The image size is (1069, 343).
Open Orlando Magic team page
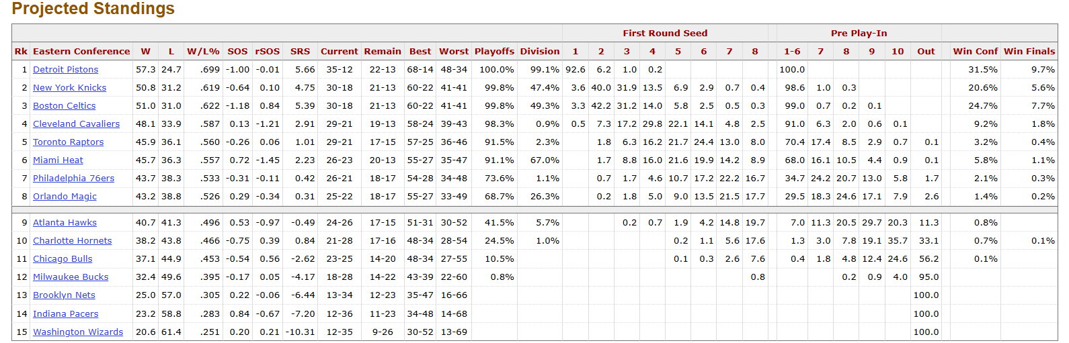click(65, 196)
